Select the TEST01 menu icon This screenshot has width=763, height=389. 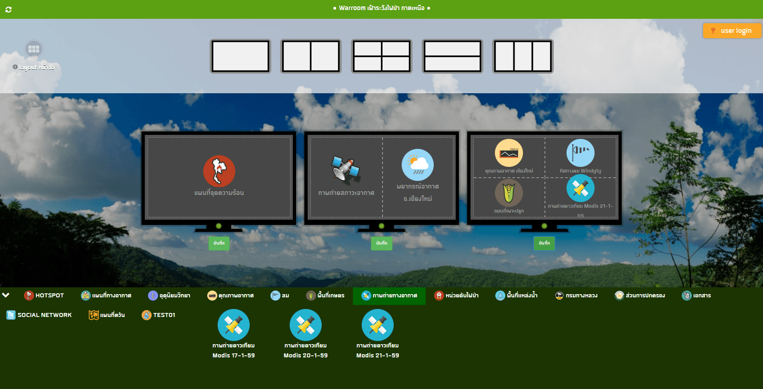(x=146, y=315)
